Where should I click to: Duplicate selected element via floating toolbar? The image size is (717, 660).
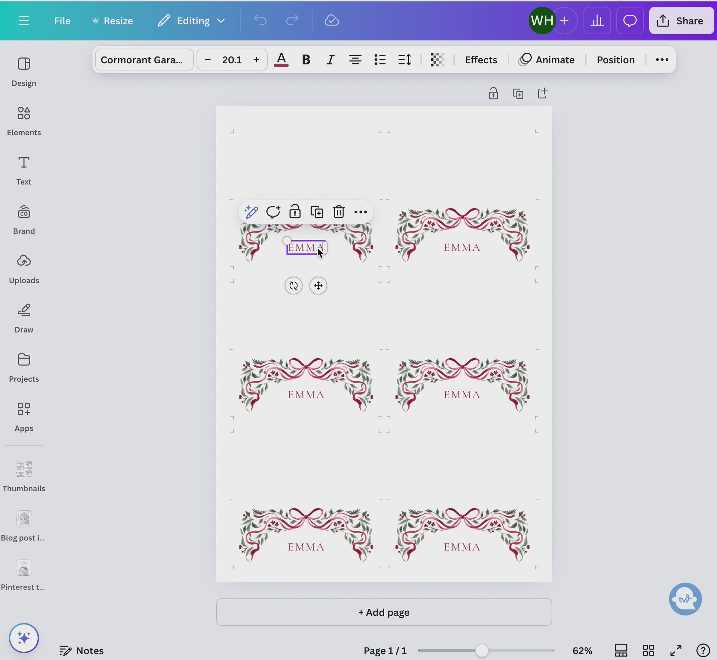tap(317, 212)
